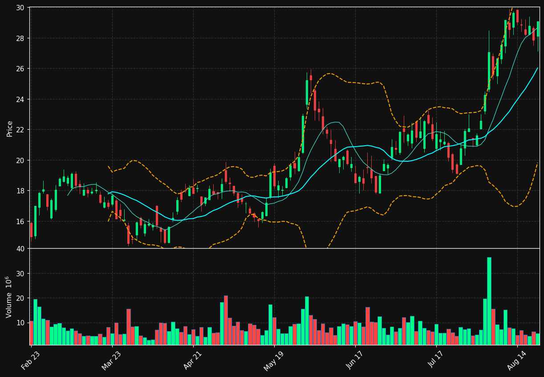Select the 22 price tick label
The image size is (544, 377).
coord(21,130)
